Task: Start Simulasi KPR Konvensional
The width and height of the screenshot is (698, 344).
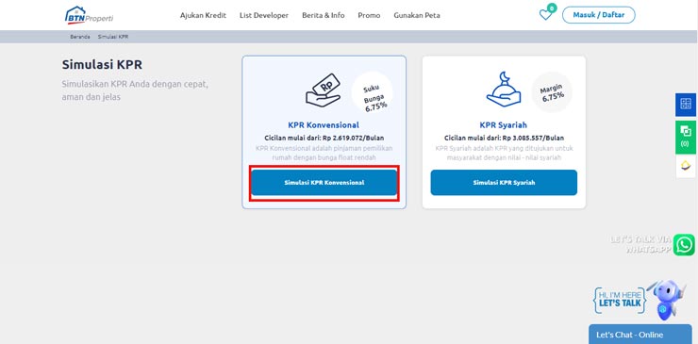Action: 324,183
